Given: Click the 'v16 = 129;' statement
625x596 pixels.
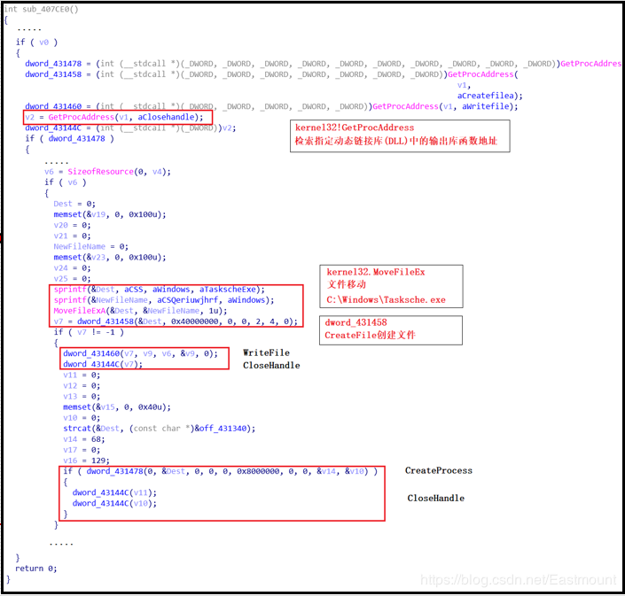Looking at the screenshot, I should click(x=86, y=461).
